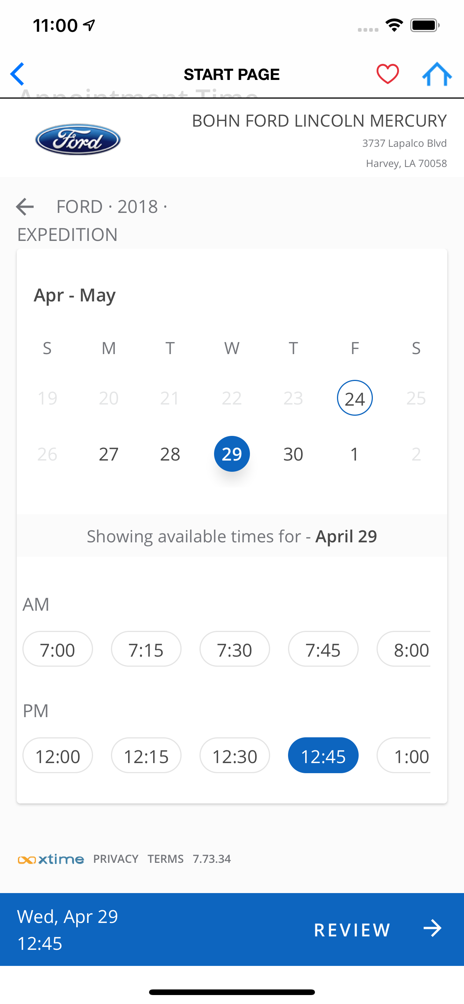Tap the Xtime logo in footer

click(51, 859)
